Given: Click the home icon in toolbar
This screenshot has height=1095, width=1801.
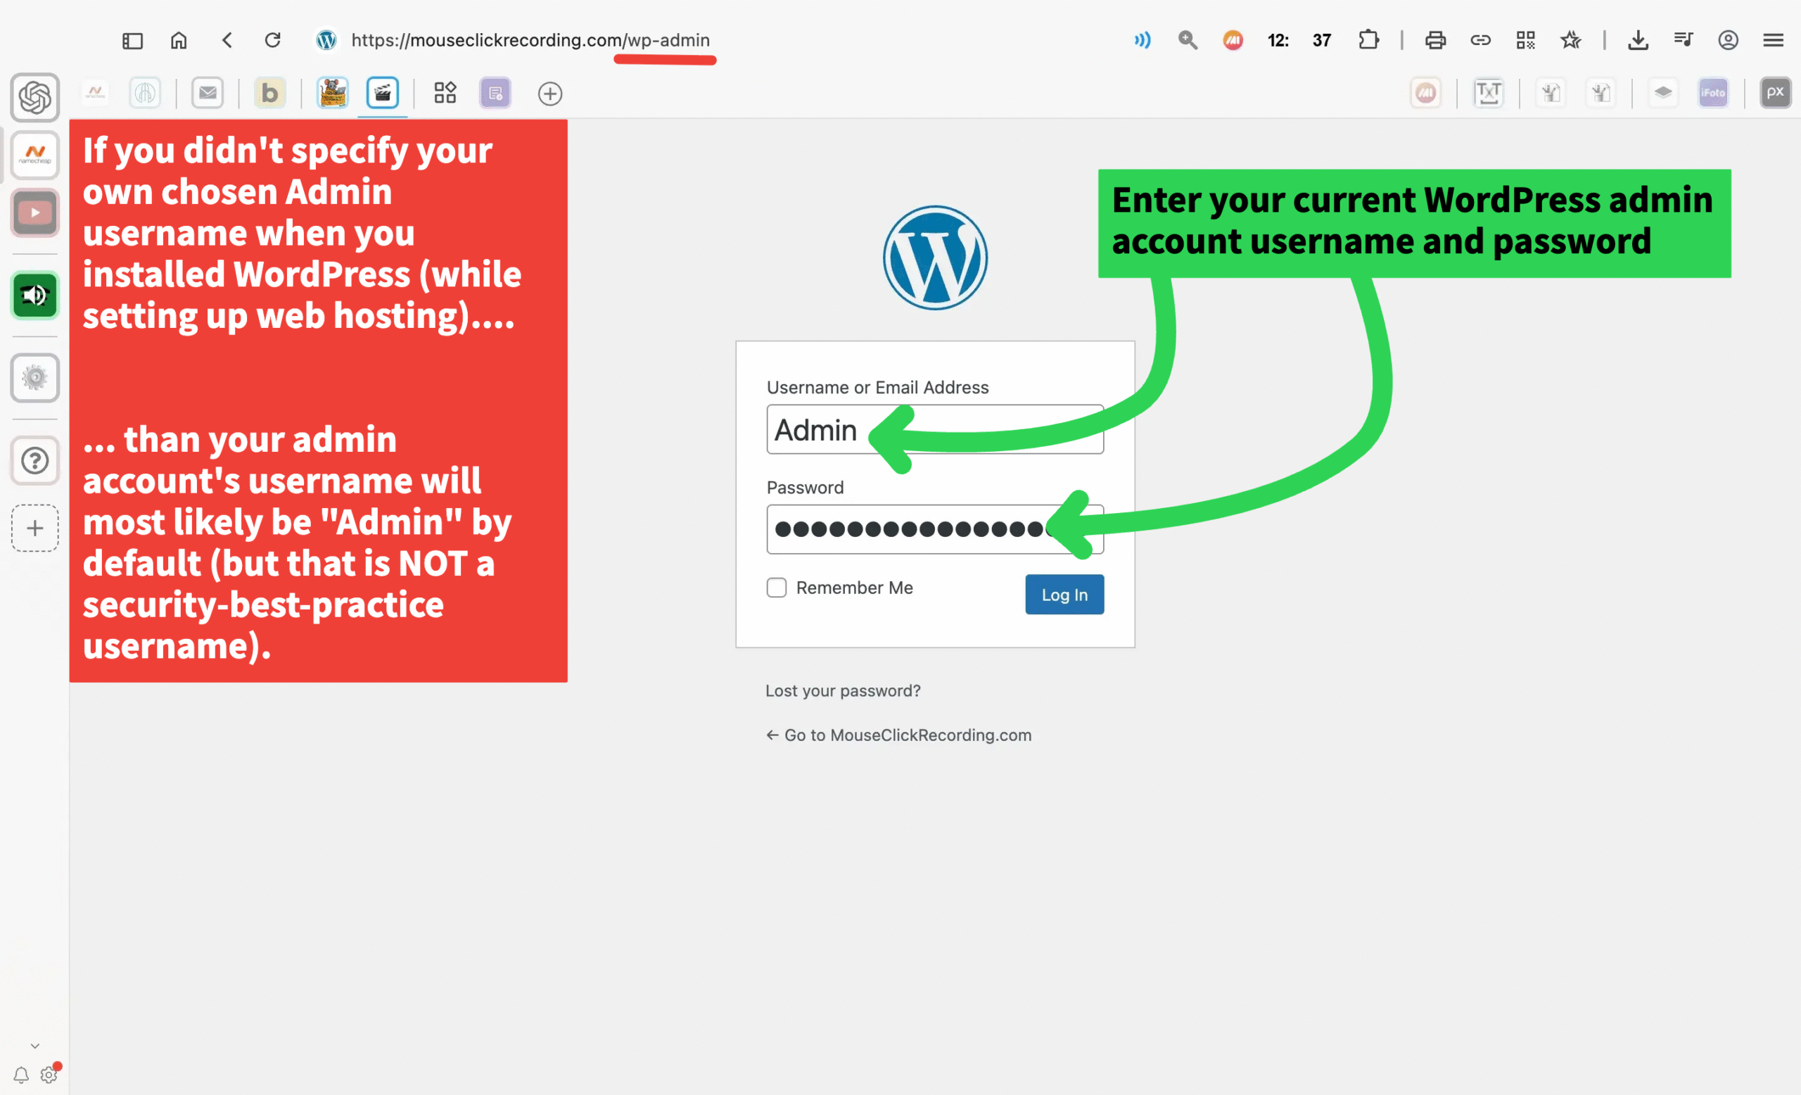Looking at the screenshot, I should [179, 40].
